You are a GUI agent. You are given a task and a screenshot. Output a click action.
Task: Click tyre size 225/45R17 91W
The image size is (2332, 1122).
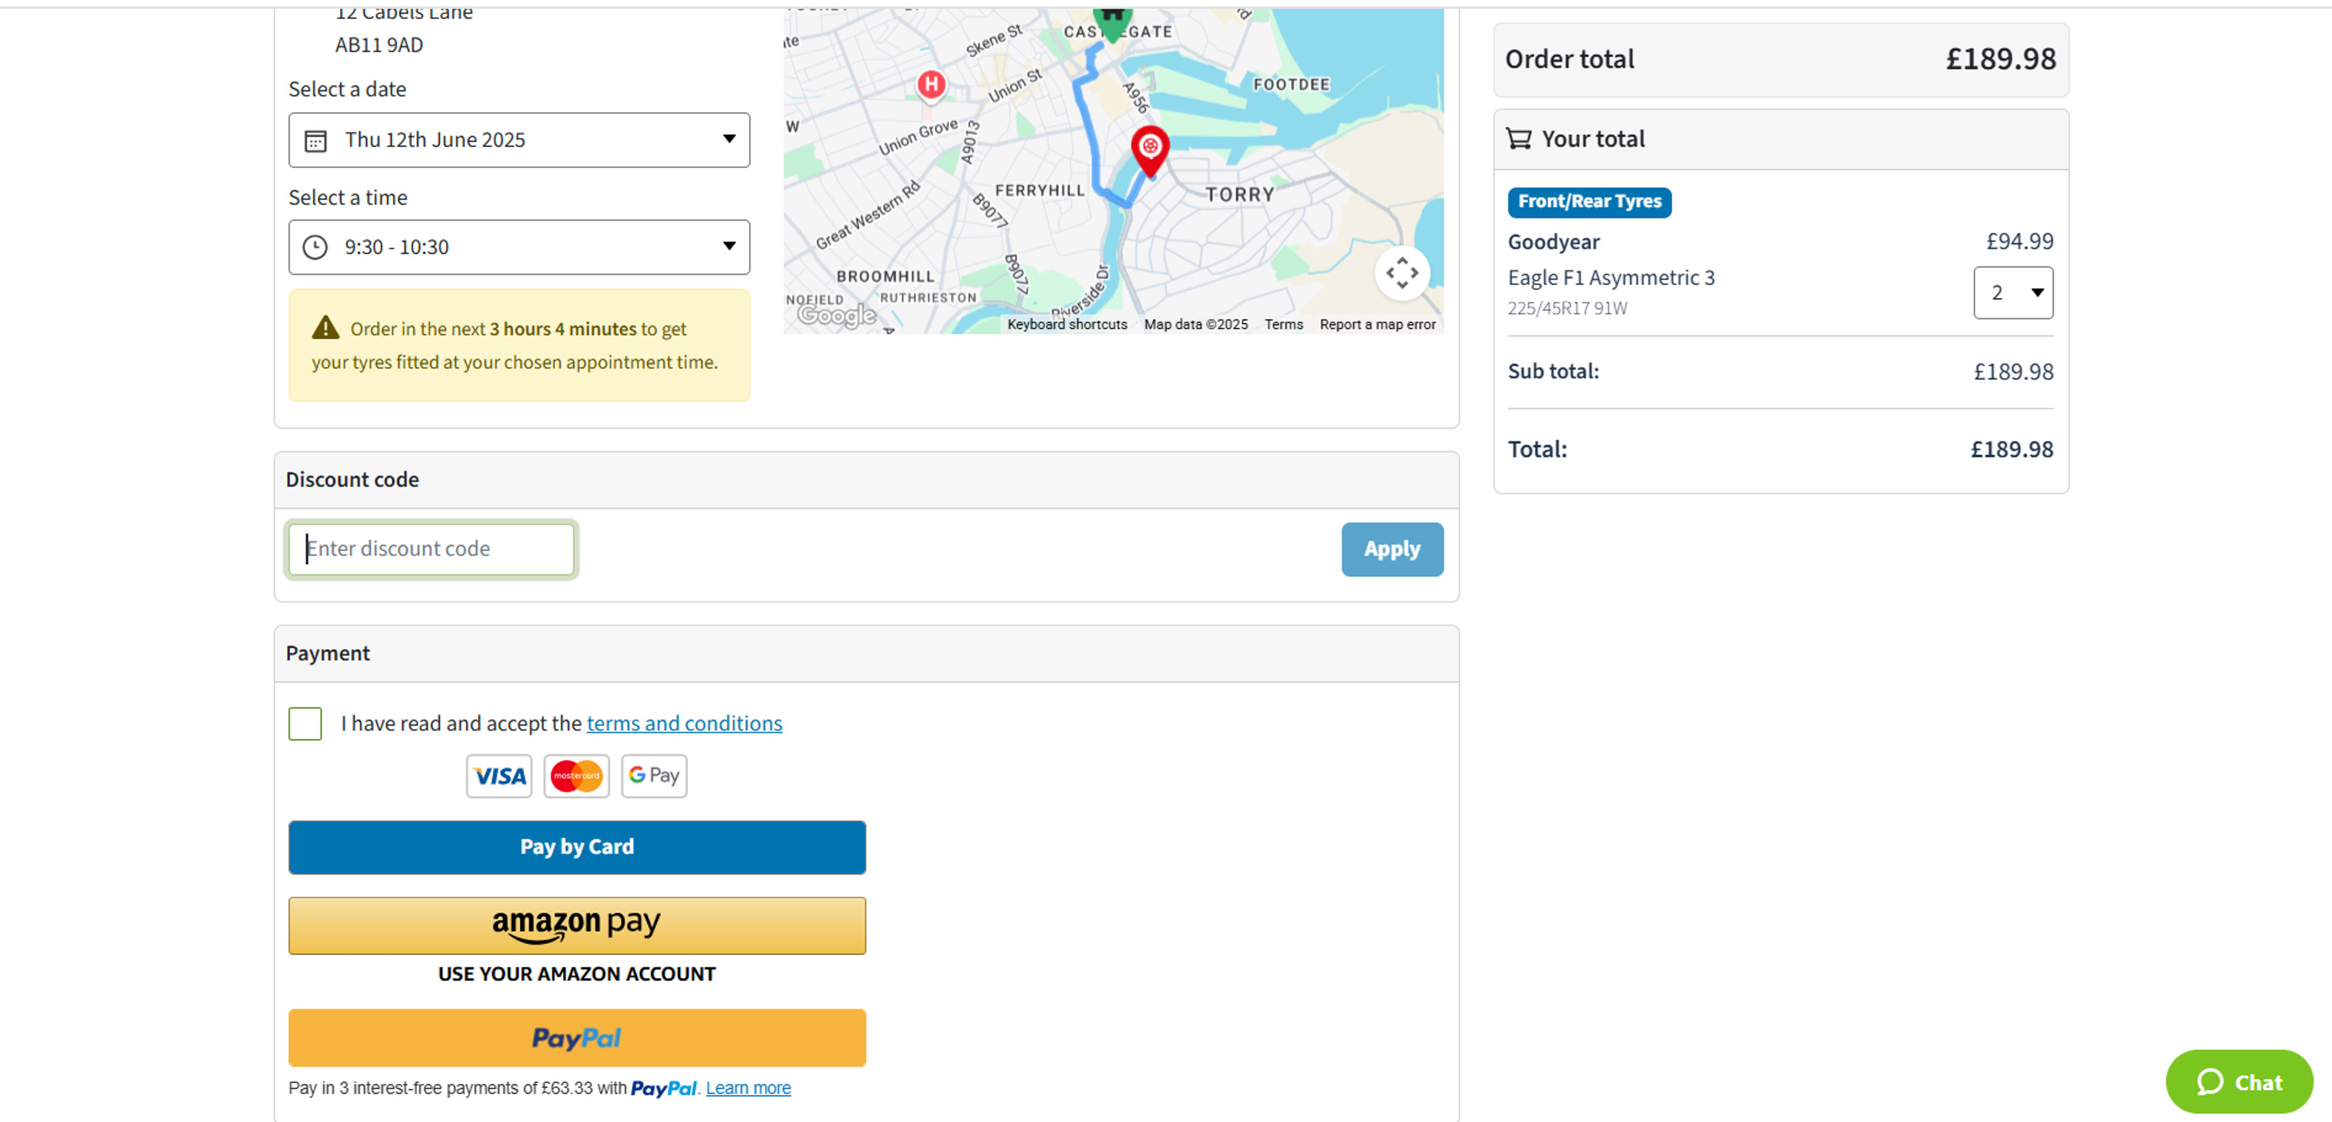coord(1567,308)
